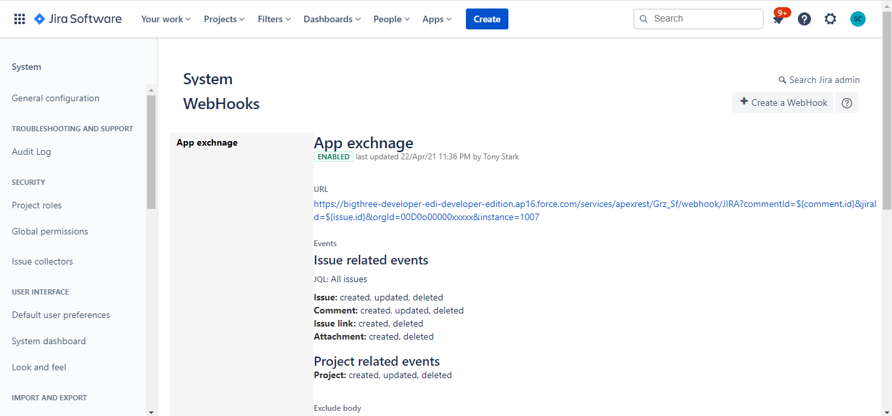
Task: Open Jira settings via the gear icon
Action: pos(830,18)
